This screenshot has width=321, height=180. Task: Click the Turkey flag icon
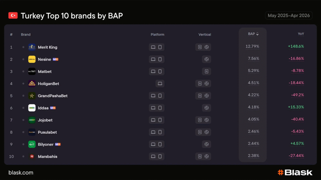coord(13,16)
